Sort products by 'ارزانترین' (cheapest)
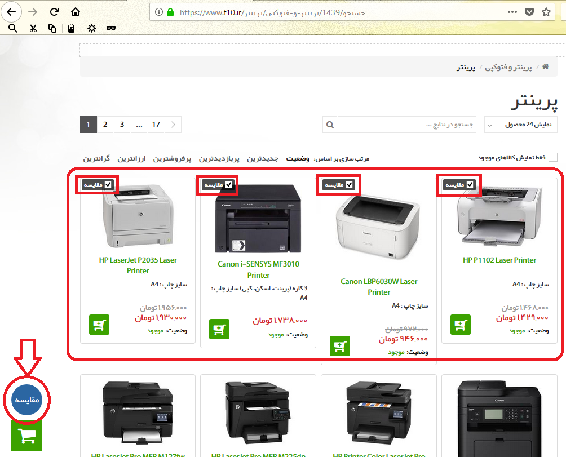The width and height of the screenshot is (566, 457). pos(131,159)
